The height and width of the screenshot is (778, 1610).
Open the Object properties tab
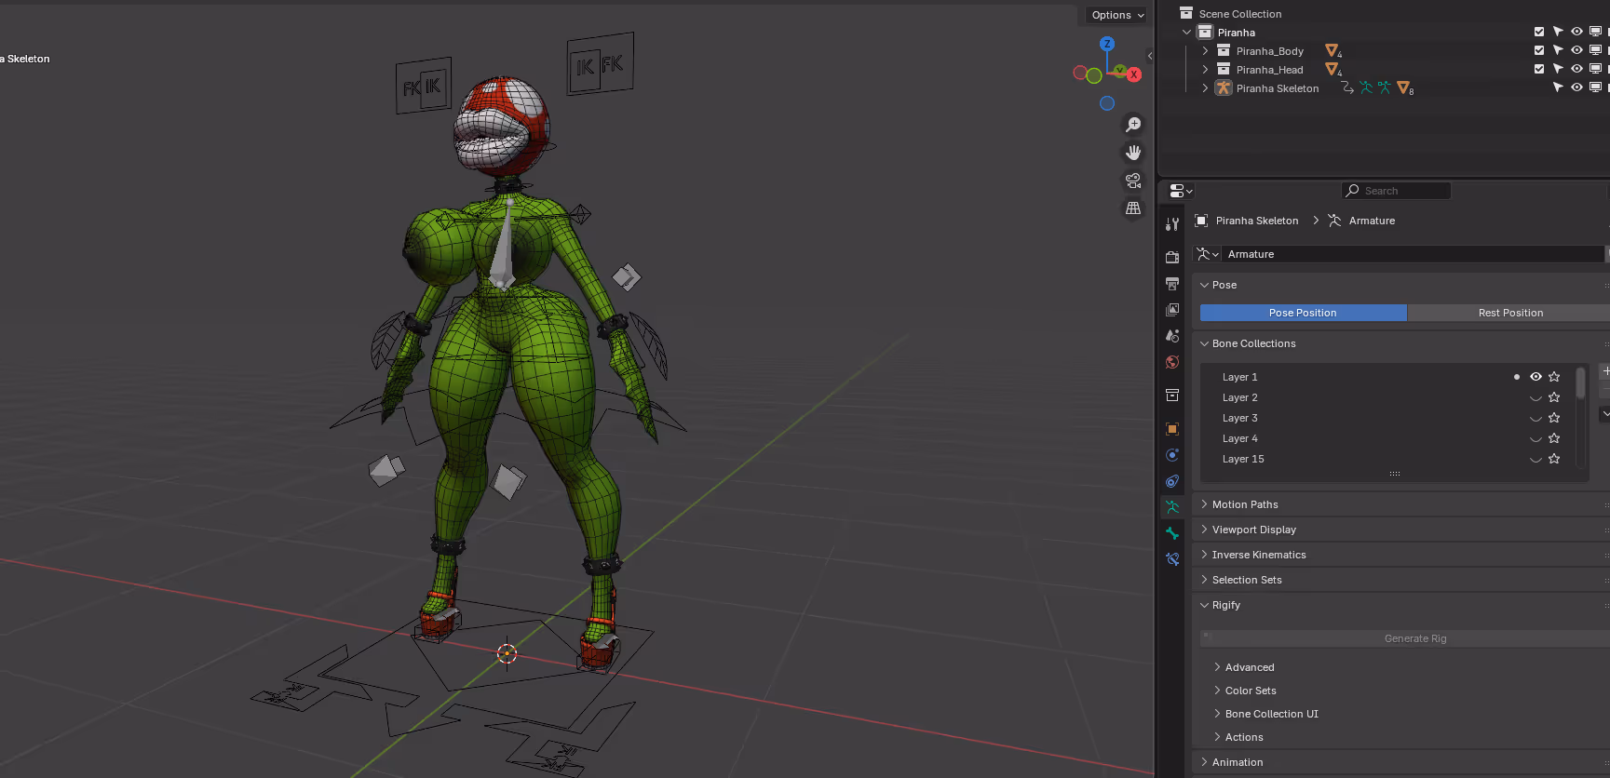[x=1172, y=429]
